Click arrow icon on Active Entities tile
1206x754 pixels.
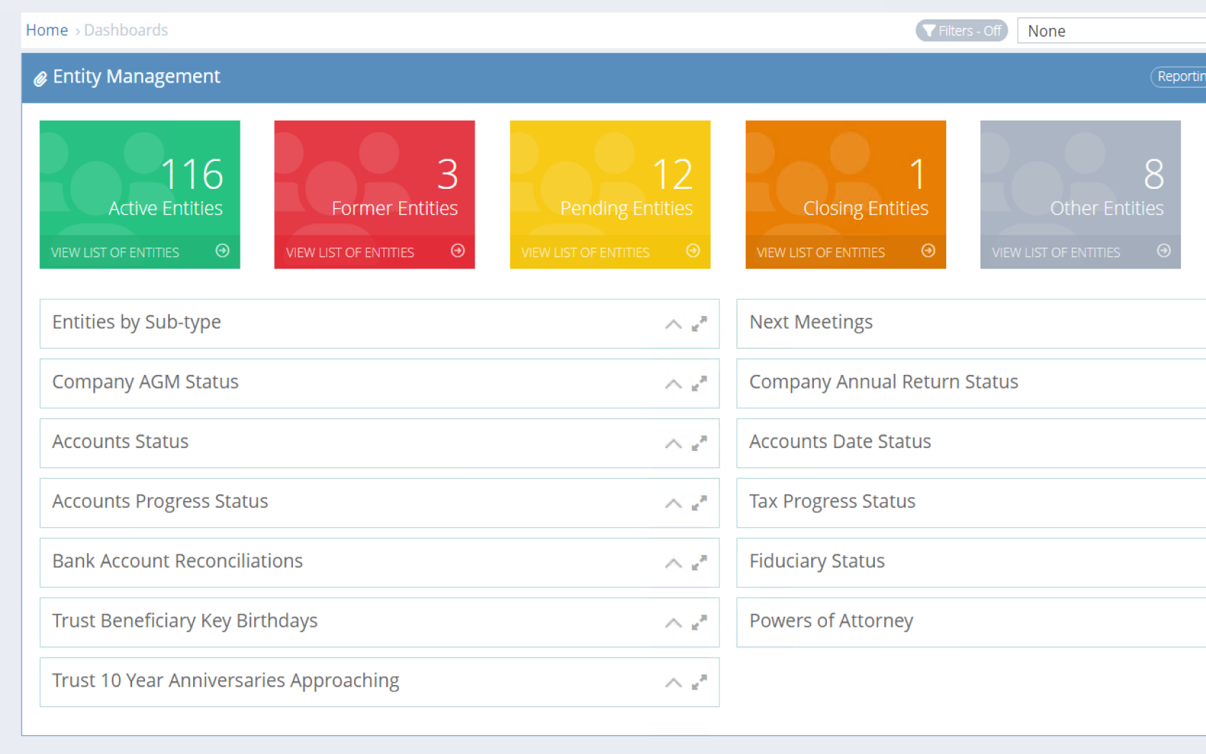click(x=223, y=251)
